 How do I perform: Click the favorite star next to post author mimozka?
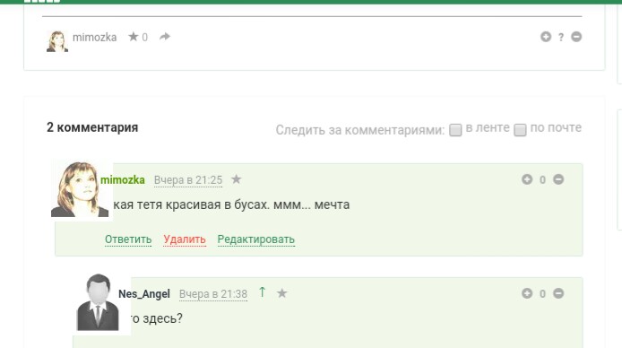pos(134,37)
